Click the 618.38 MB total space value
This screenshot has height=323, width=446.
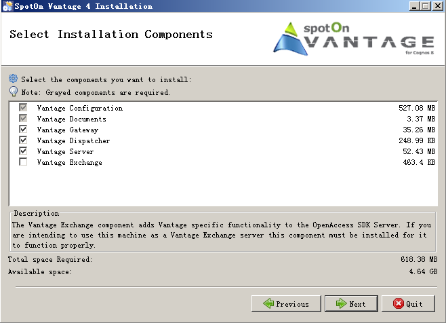pos(419,259)
